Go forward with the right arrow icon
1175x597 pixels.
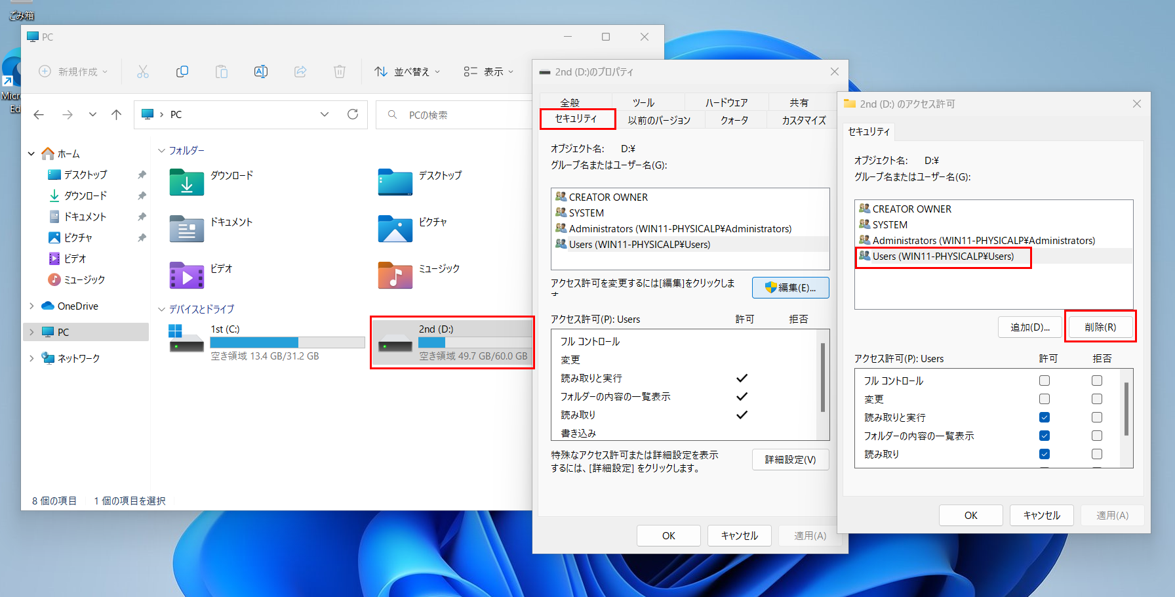(x=68, y=115)
